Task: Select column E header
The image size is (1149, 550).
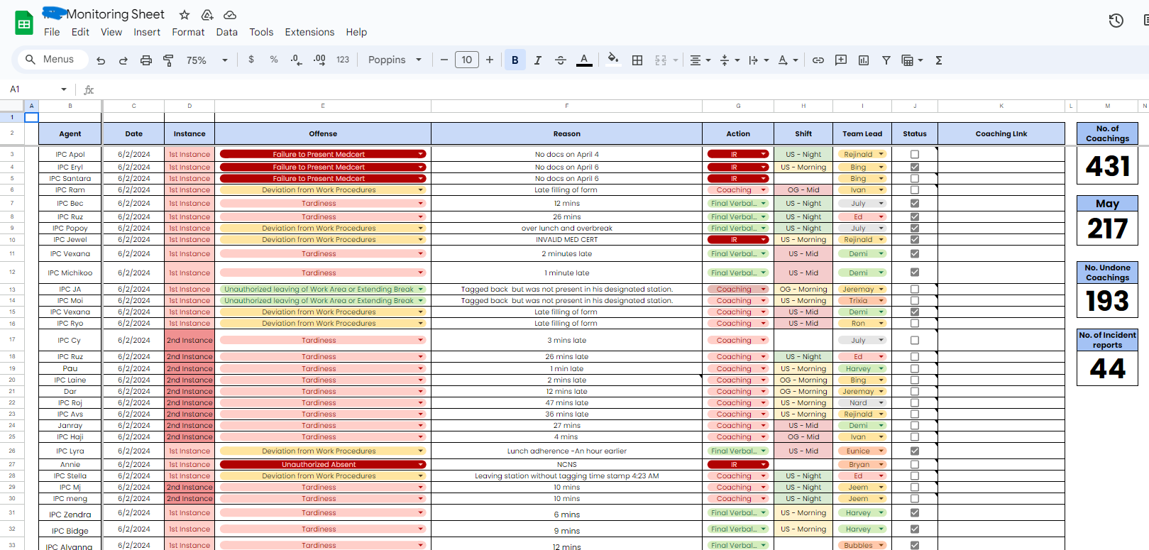Action: 323,106
